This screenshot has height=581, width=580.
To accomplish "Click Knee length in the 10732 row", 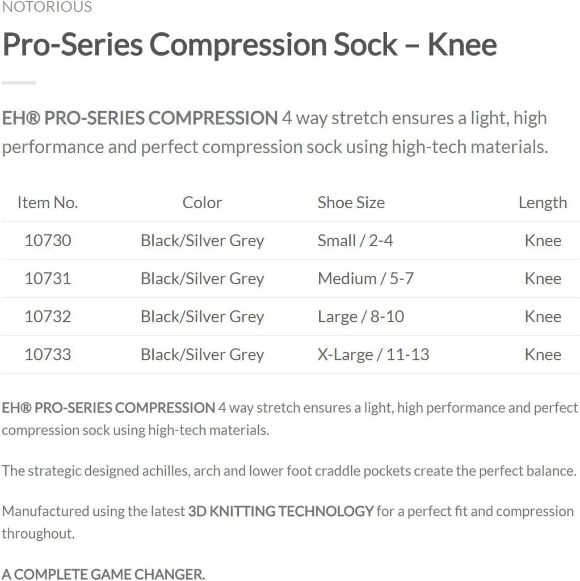I will point(543,317).
